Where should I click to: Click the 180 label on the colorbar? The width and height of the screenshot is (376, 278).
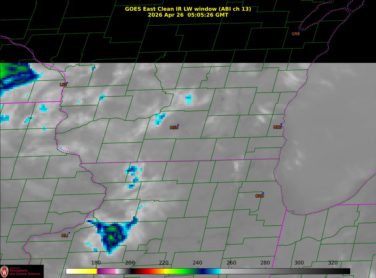(x=96, y=263)
